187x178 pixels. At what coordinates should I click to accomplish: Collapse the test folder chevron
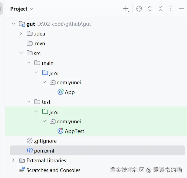[x=29, y=102]
